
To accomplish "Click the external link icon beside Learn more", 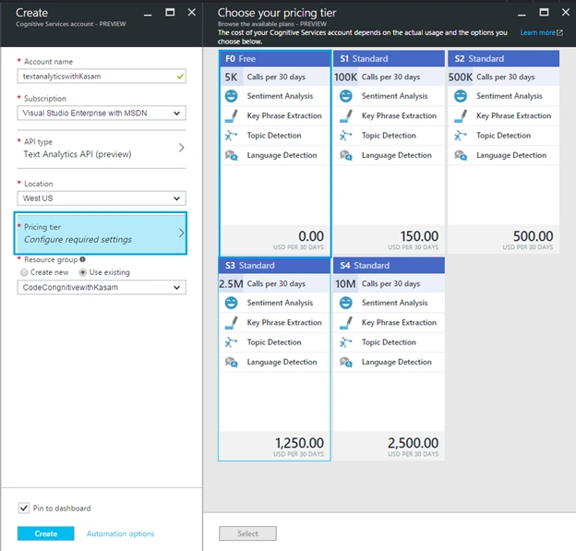I will tap(559, 32).
